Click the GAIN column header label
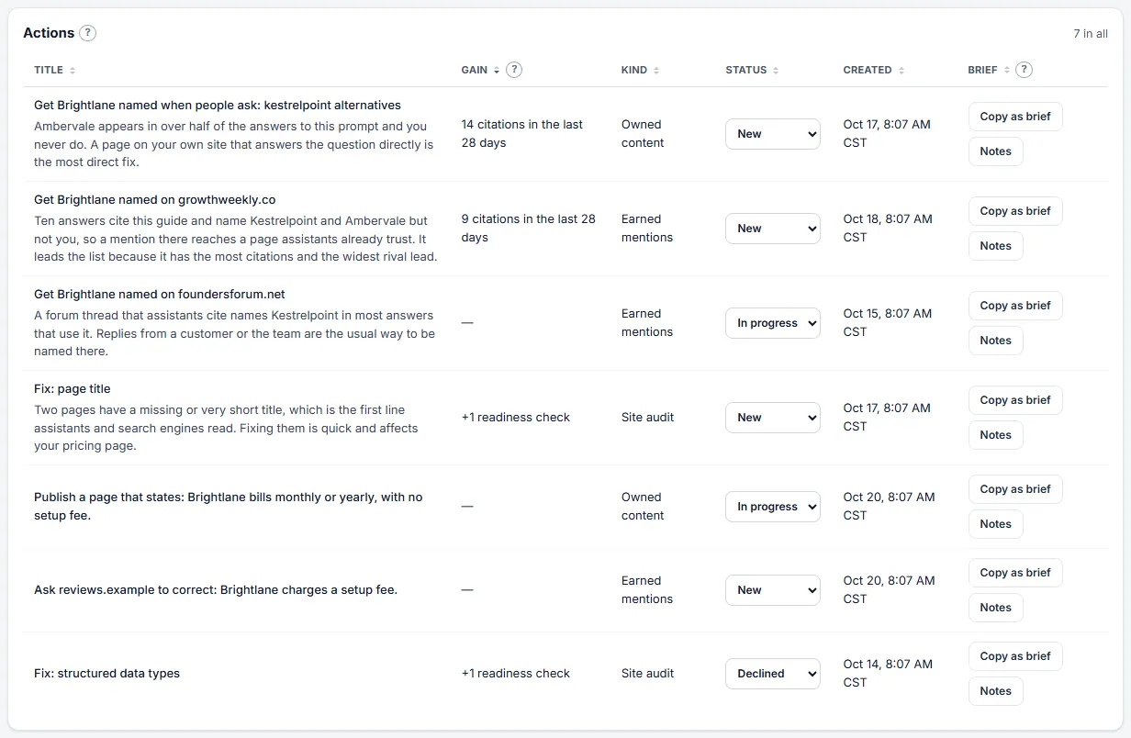 tap(475, 71)
